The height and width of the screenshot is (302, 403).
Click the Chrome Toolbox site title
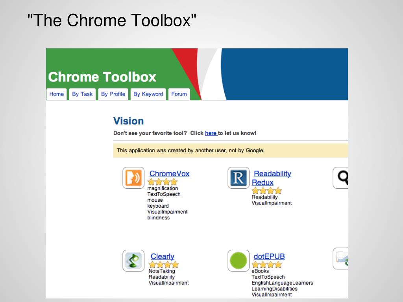tap(102, 77)
